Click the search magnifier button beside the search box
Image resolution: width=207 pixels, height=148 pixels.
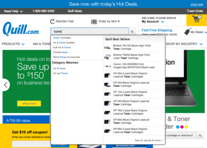pyautogui.click(x=132, y=32)
